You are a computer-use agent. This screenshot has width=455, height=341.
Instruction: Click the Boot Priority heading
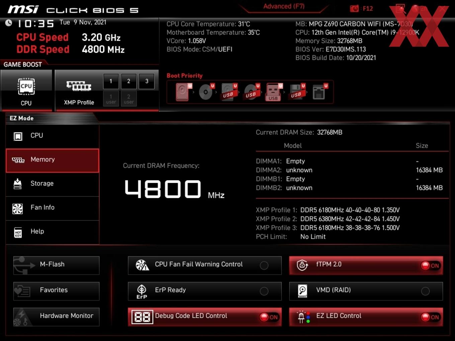tap(185, 76)
